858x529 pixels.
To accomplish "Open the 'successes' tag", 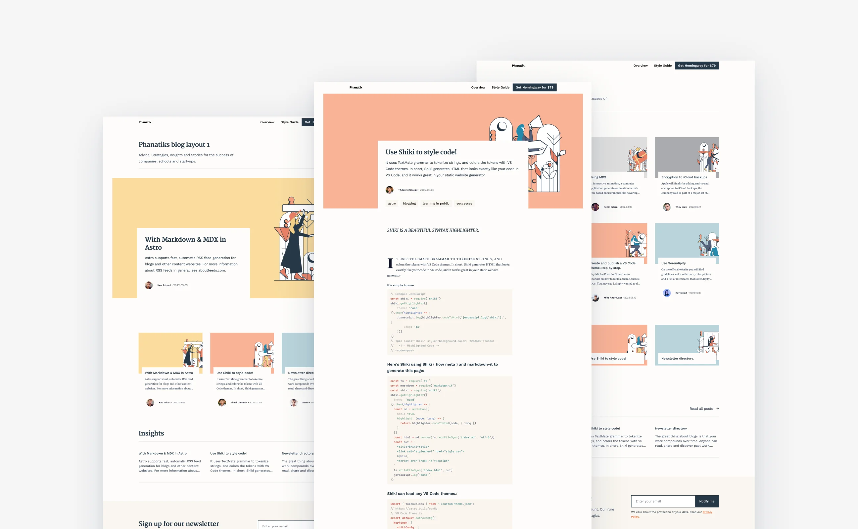I will click(464, 203).
